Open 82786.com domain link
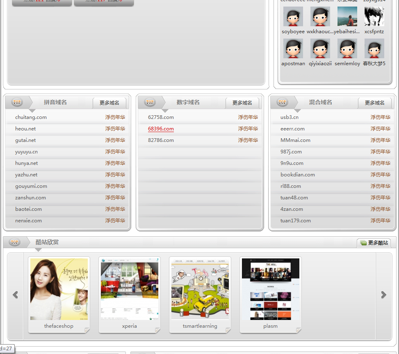 161,140
